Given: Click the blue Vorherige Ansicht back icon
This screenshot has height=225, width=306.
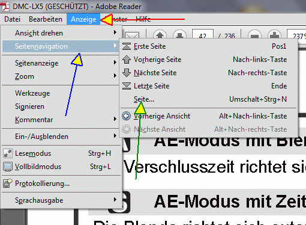Looking at the screenshot, I should pyautogui.click(x=127, y=116).
